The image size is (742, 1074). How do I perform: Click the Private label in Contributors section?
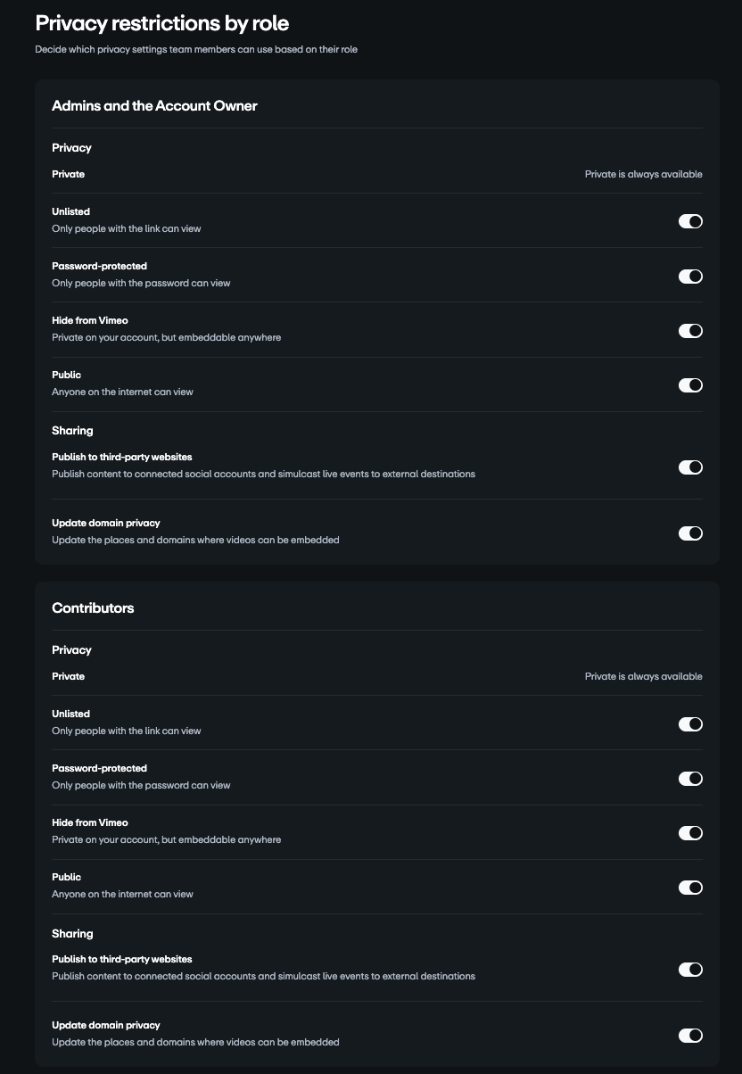coord(68,677)
